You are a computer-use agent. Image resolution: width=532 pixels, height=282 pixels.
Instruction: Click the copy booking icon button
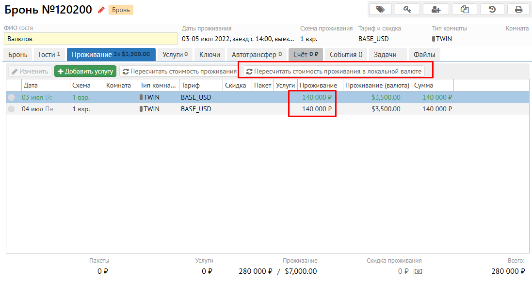pyautogui.click(x=464, y=9)
